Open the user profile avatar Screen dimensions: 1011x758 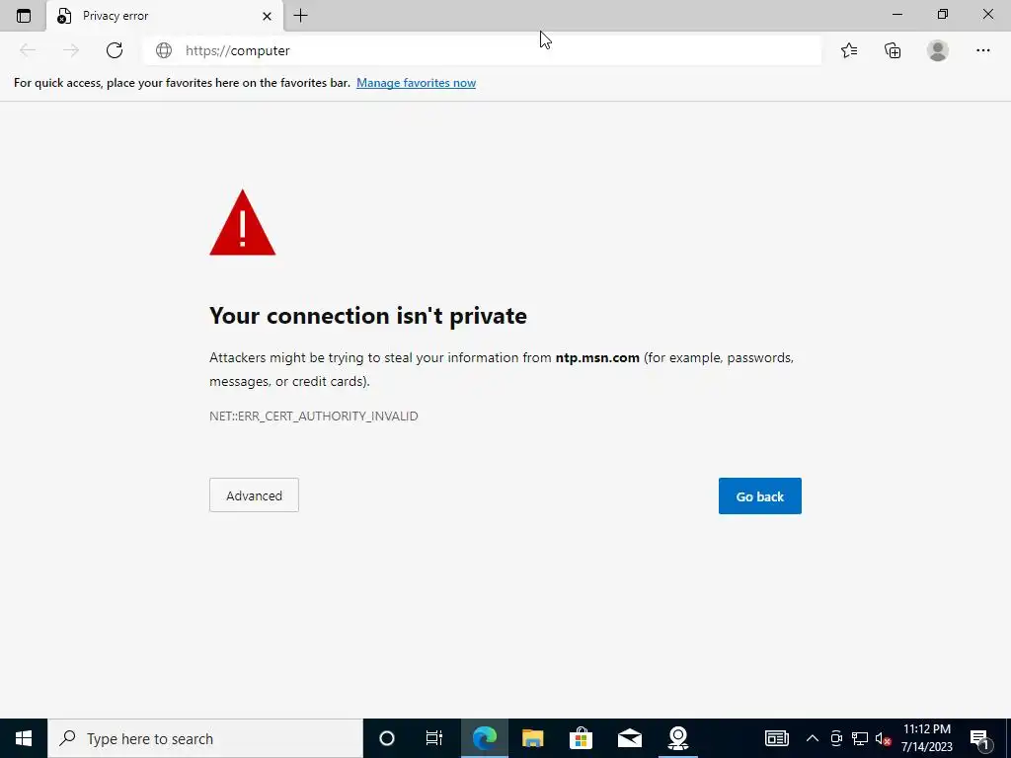point(938,50)
